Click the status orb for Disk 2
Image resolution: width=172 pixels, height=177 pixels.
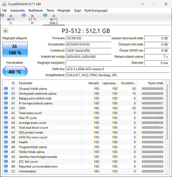coord(45,15)
